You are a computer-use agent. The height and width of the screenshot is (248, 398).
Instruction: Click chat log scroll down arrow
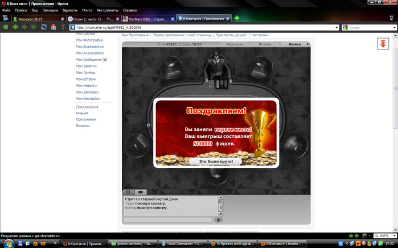coord(220,214)
